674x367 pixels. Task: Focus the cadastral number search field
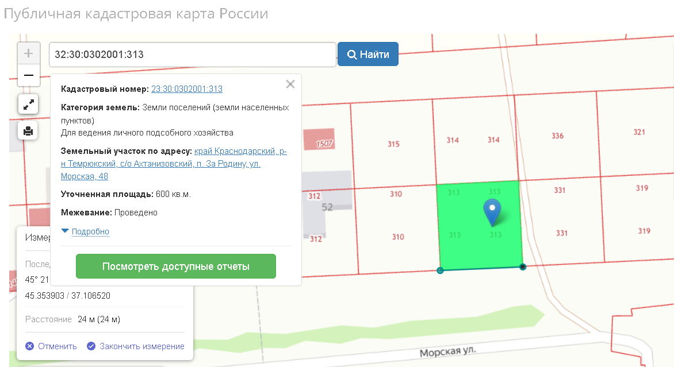[193, 55]
